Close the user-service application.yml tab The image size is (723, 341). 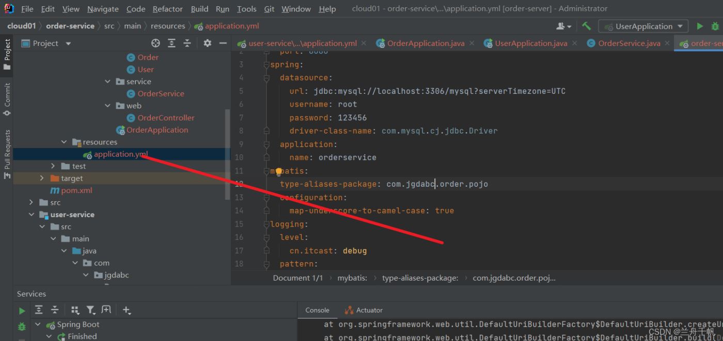[x=364, y=43]
